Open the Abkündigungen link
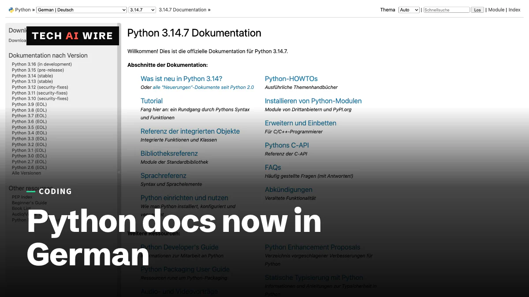Image resolution: width=529 pixels, height=297 pixels. pyautogui.click(x=289, y=190)
